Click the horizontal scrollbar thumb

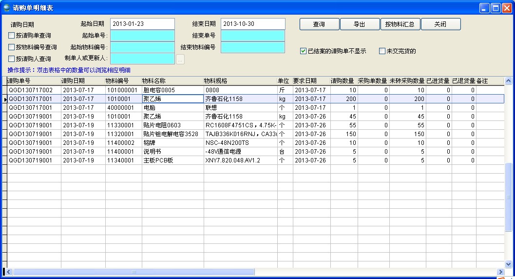click(x=134, y=272)
